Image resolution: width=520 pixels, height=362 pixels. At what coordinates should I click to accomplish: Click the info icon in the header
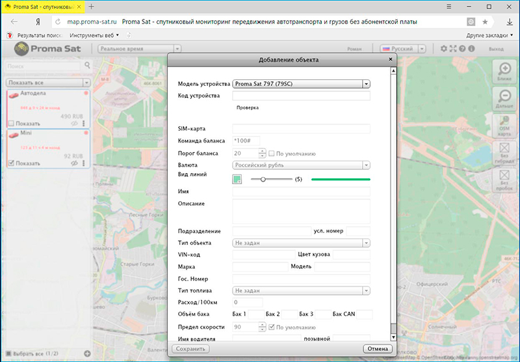471,49
